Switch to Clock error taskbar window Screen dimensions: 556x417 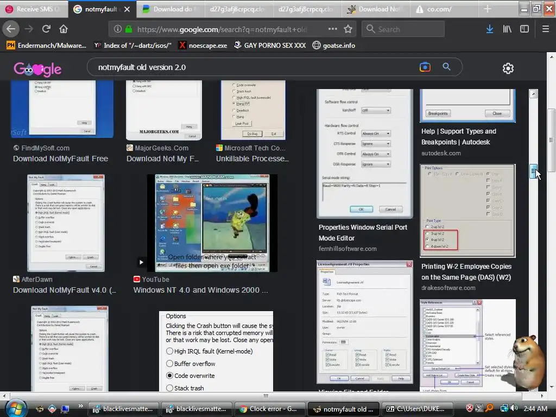[270, 409]
